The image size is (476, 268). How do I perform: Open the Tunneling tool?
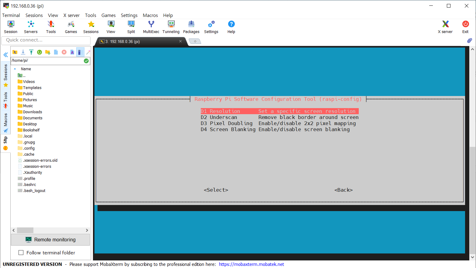point(171,27)
